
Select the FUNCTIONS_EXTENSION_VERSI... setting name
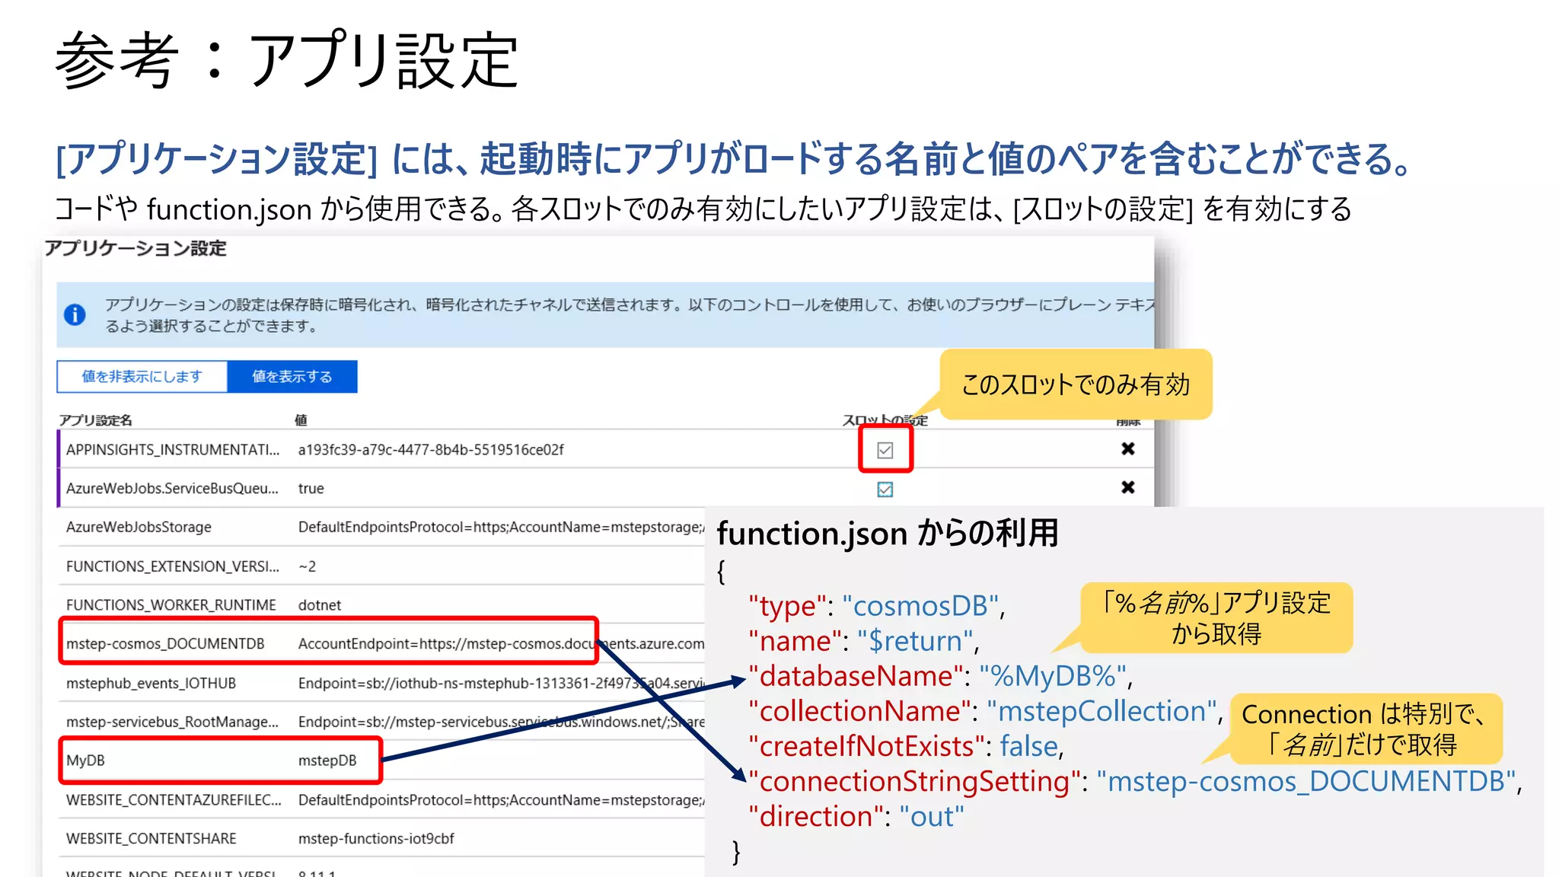[x=173, y=566]
